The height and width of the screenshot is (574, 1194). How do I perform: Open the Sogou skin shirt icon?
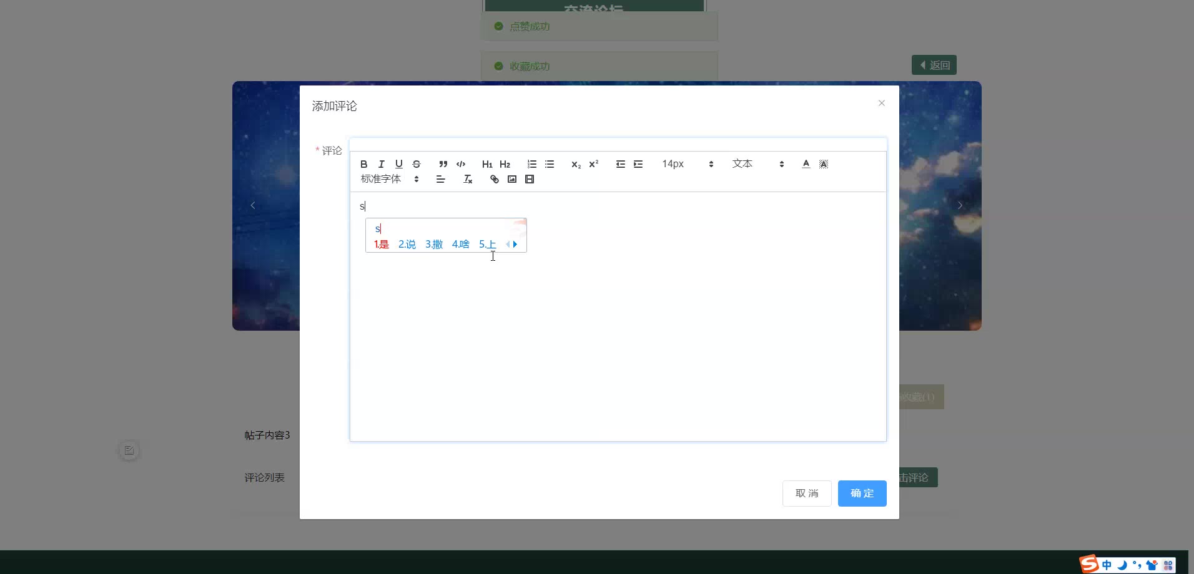1152,565
